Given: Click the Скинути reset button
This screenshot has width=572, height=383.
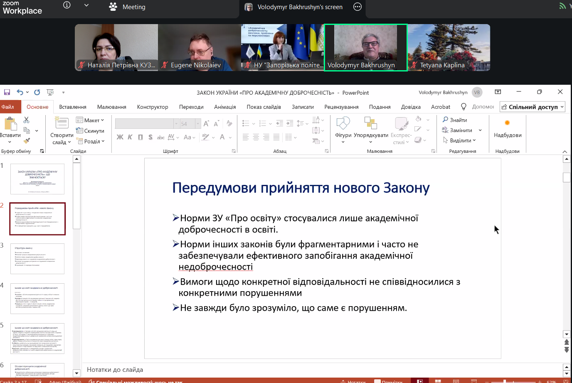Looking at the screenshot, I should point(90,131).
